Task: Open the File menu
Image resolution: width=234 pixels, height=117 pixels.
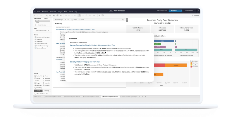Action: (x=35, y=12)
